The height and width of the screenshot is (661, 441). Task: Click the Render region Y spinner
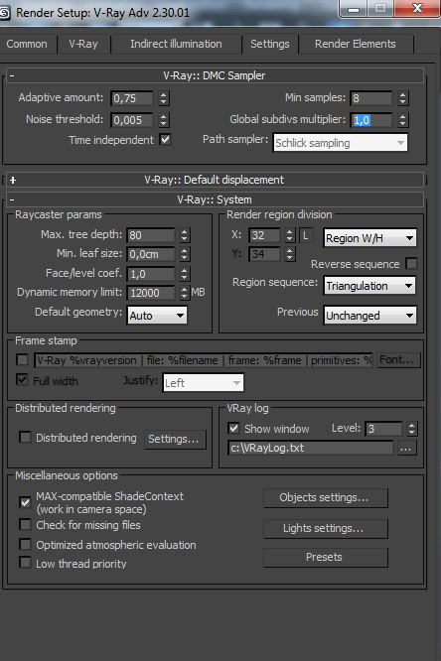pos(289,254)
